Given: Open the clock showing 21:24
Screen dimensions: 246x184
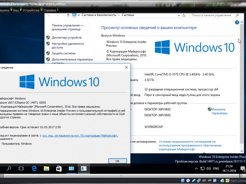Looking at the screenshot, I should 229,168.
